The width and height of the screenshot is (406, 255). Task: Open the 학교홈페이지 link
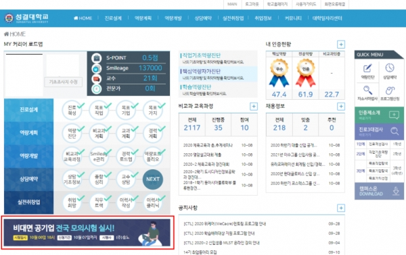coord(277,4)
